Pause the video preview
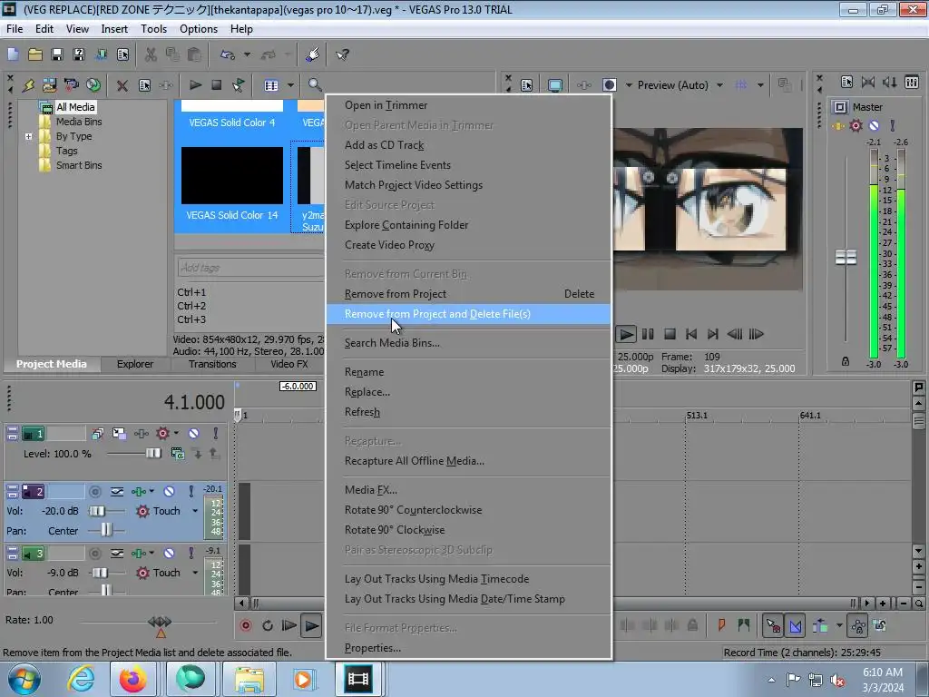The height and width of the screenshot is (697, 929). [648, 334]
